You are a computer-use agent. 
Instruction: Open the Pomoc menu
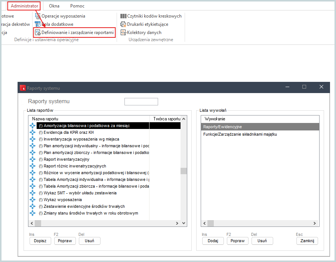[x=77, y=6]
